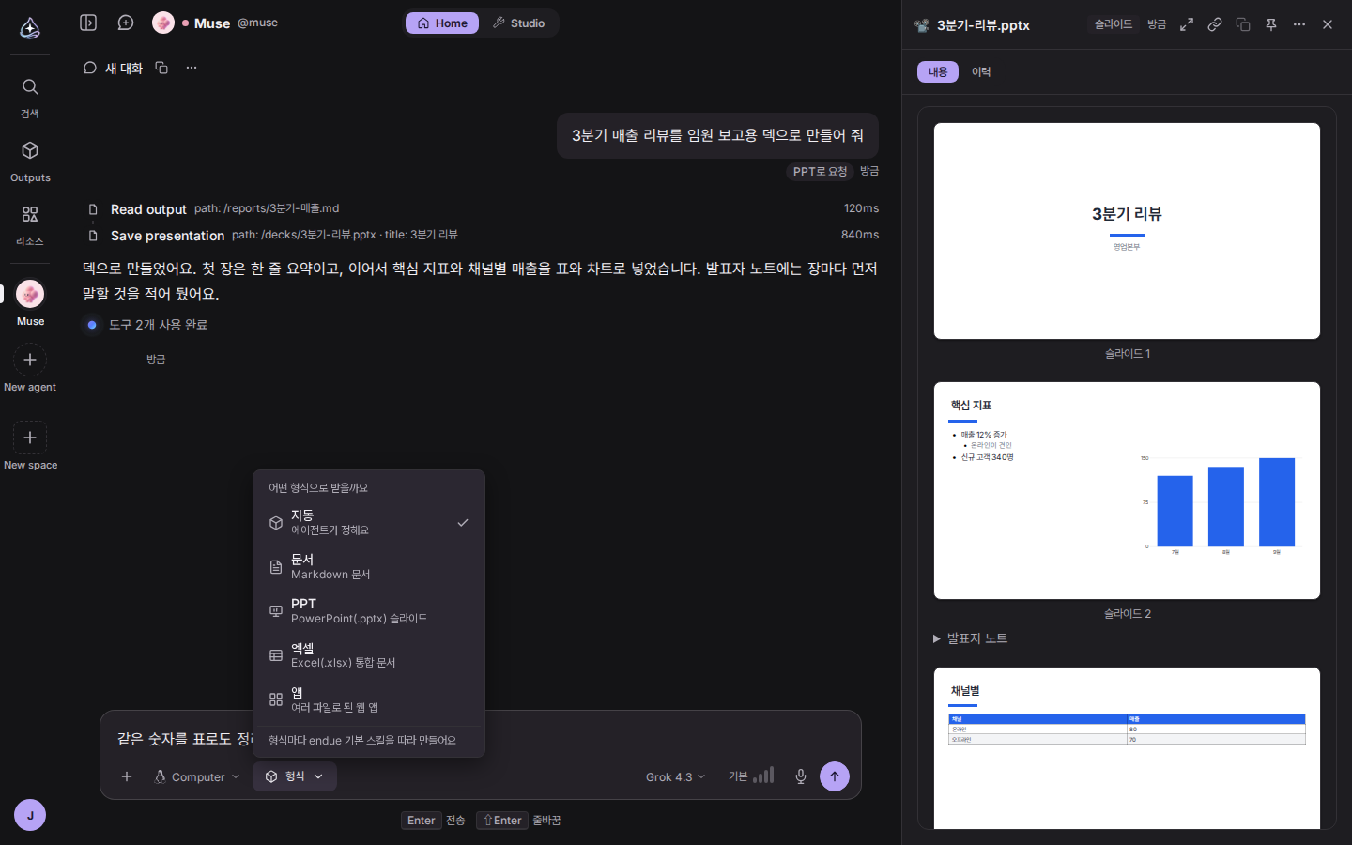Pin the 3분기-리뷰.pptx panel
The width and height of the screenshot is (1352, 845).
[x=1271, y=24]
